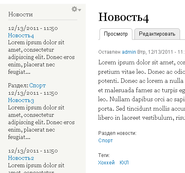This screenshot has height=173, width=185.
Task: Click the Теги: field label
Action: click(x=104, y=155)
